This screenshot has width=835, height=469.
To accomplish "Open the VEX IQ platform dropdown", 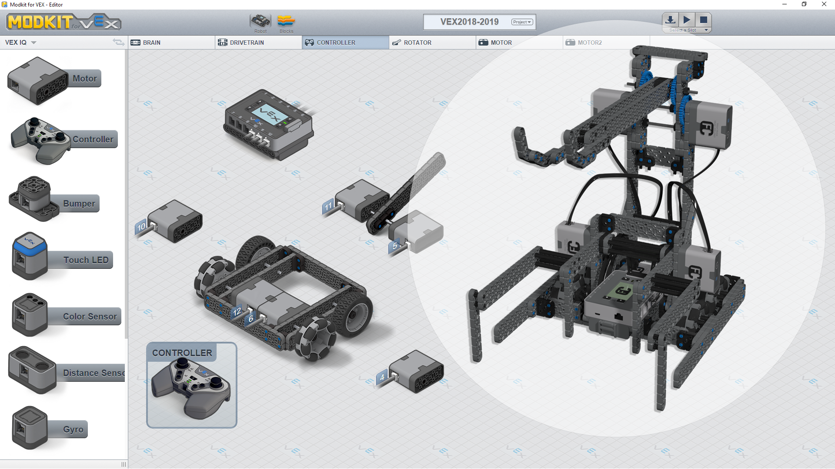I will click(x=20, y=42).
